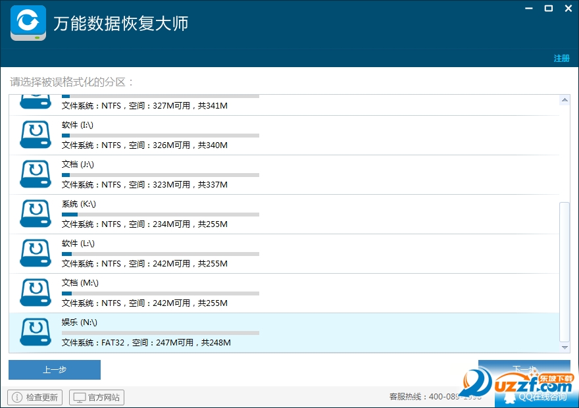
Task: Click the monitor icon beside 官方网站
Action: (x=80, y=397)
